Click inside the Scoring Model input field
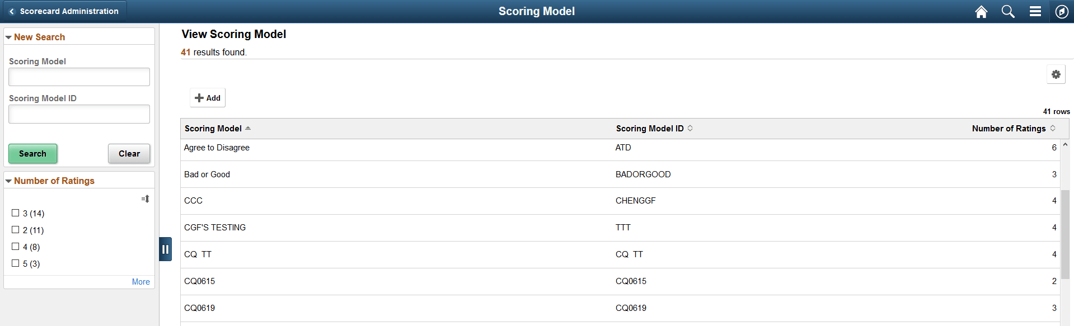Screen dimensions: 1074x326 [x=78, y=77]
